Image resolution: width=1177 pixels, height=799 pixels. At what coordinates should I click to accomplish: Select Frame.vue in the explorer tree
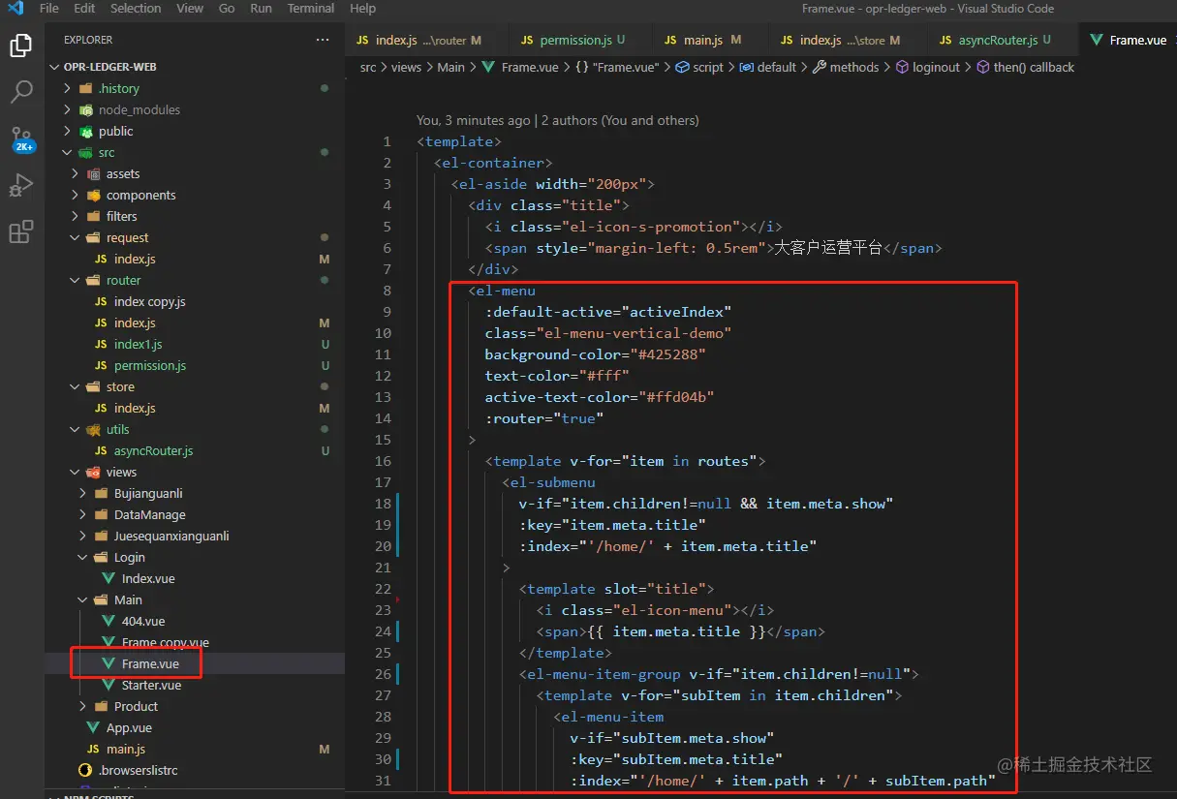pos(150,663)
